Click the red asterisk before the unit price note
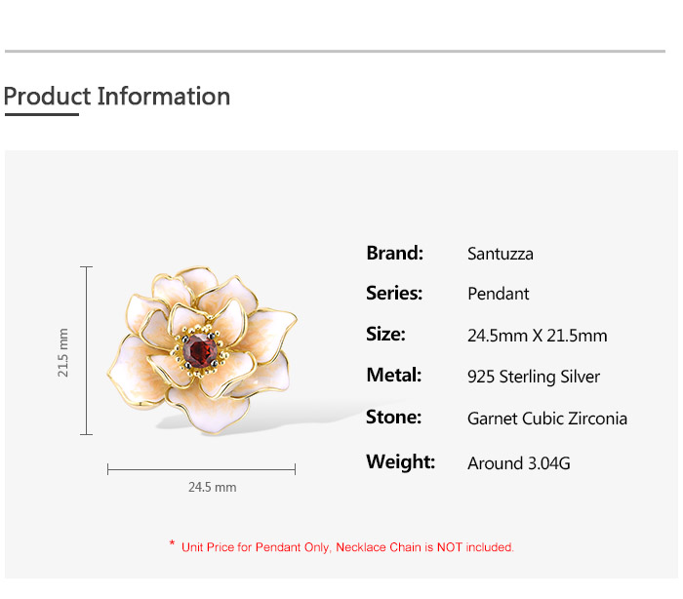The image size is (683, 599). (x=172, y=544)
